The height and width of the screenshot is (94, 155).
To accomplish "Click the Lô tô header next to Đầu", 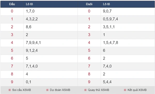I will click(x=29, y=4).
